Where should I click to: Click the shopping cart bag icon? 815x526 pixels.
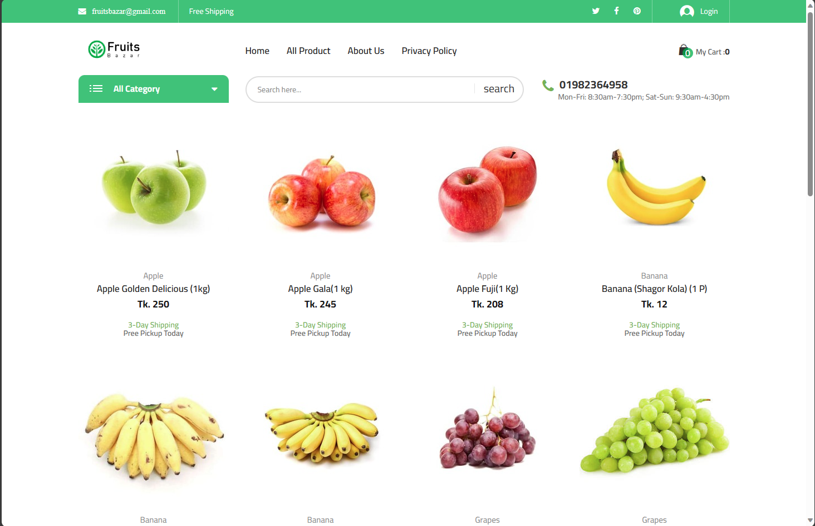pyautogui.click(x=685, y=51)
